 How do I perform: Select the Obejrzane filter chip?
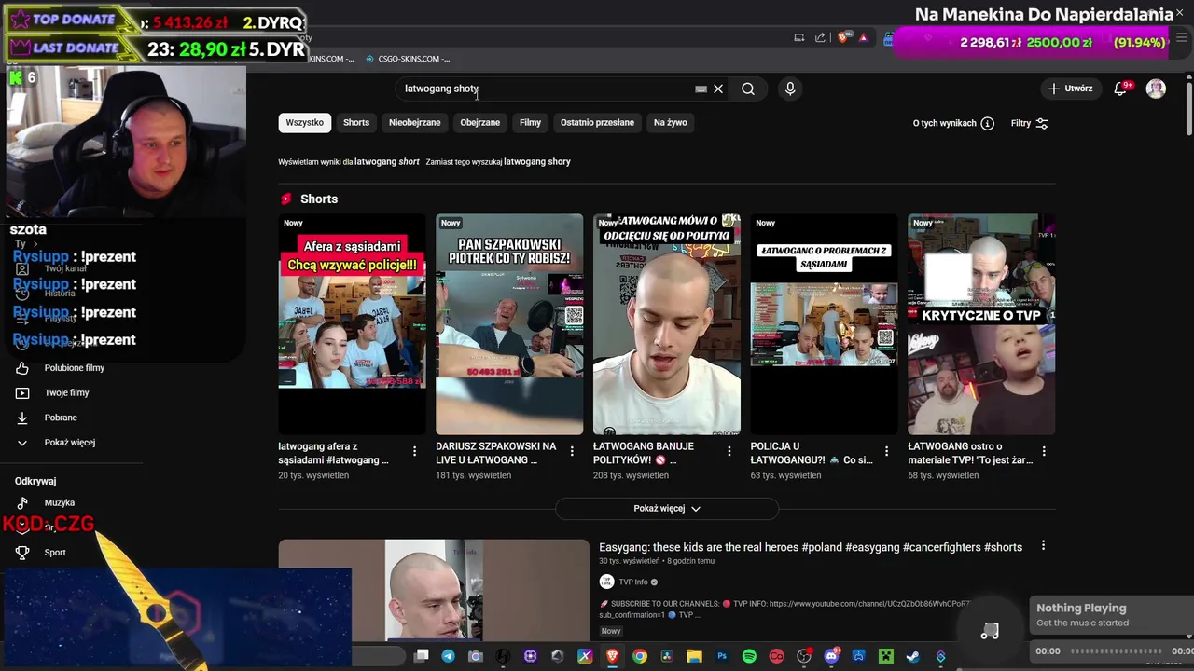(x=479, y=122)
